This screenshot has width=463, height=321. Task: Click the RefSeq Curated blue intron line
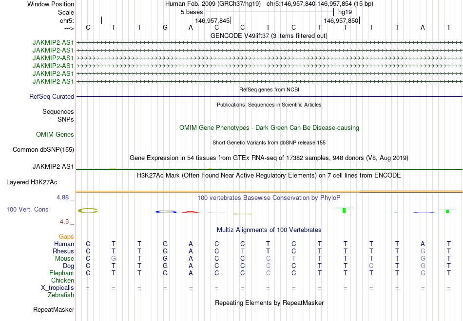pos(269,96)
